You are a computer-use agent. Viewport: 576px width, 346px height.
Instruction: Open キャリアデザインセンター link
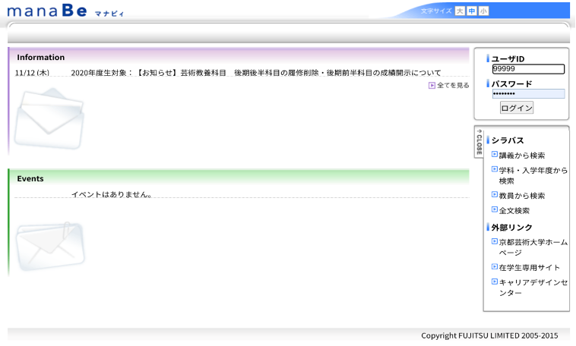(x=533, y=288)
